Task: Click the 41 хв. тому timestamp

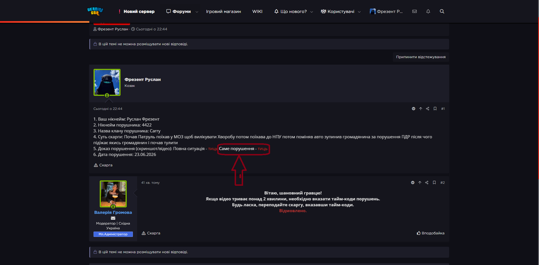Action: pos(150,182)
